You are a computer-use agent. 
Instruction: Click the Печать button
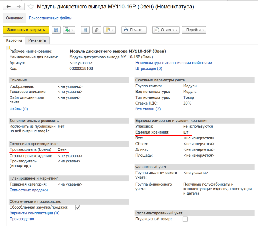tap(134, 30)
